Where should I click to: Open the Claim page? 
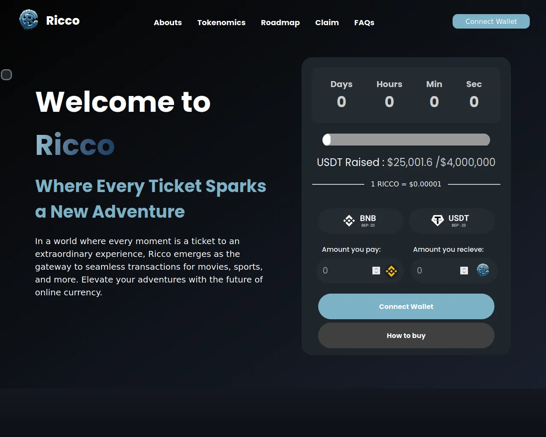point(327,23)
